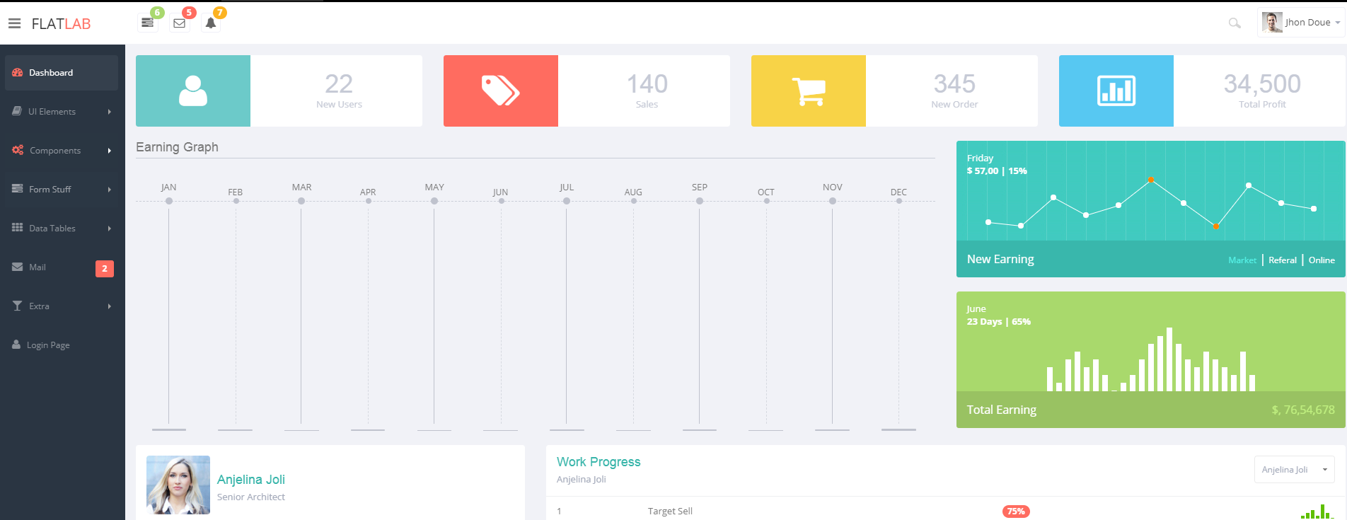Toggle the hamburger sidebar menu icon
Image resolution: width=1347 pixels, height=520 pixels.
tap(14, 23)
